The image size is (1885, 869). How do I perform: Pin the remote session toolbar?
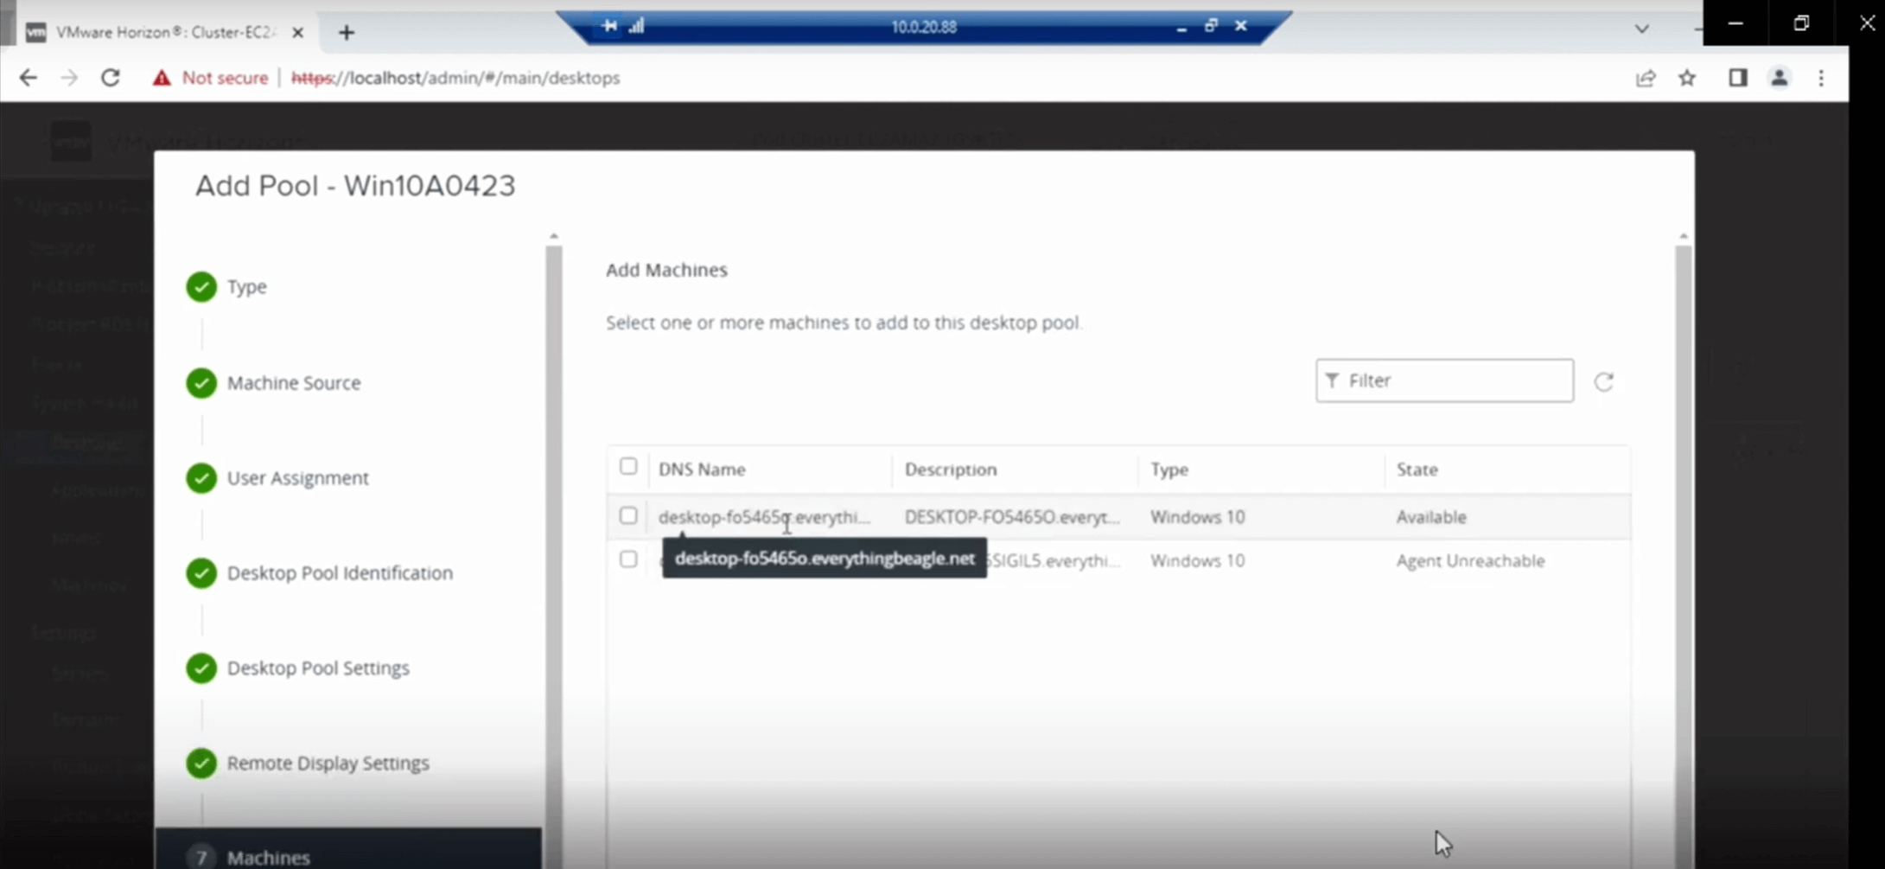[608, 26]
